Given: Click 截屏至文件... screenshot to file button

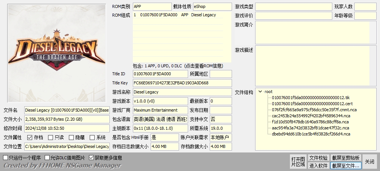Looking at the screenshot, I should 346,165.
